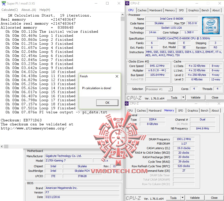Switch to Caches tab in top CPU-Z
Image resolution: width=224 pixels, height=201 pixels.
click(142, 10)
